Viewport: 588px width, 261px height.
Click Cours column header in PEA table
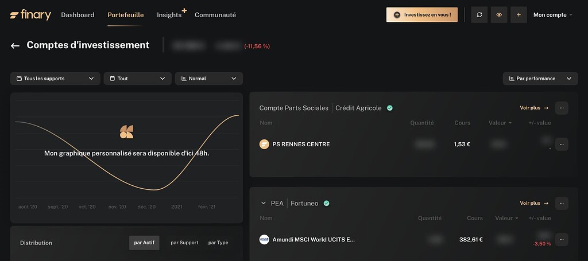(x=475, y=218)
